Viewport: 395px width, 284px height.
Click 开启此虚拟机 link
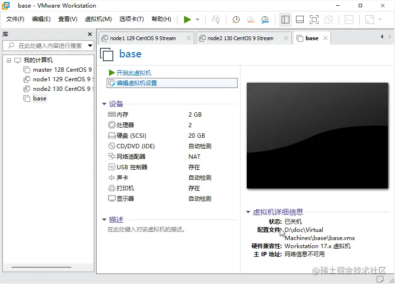[x=133, y=73]
